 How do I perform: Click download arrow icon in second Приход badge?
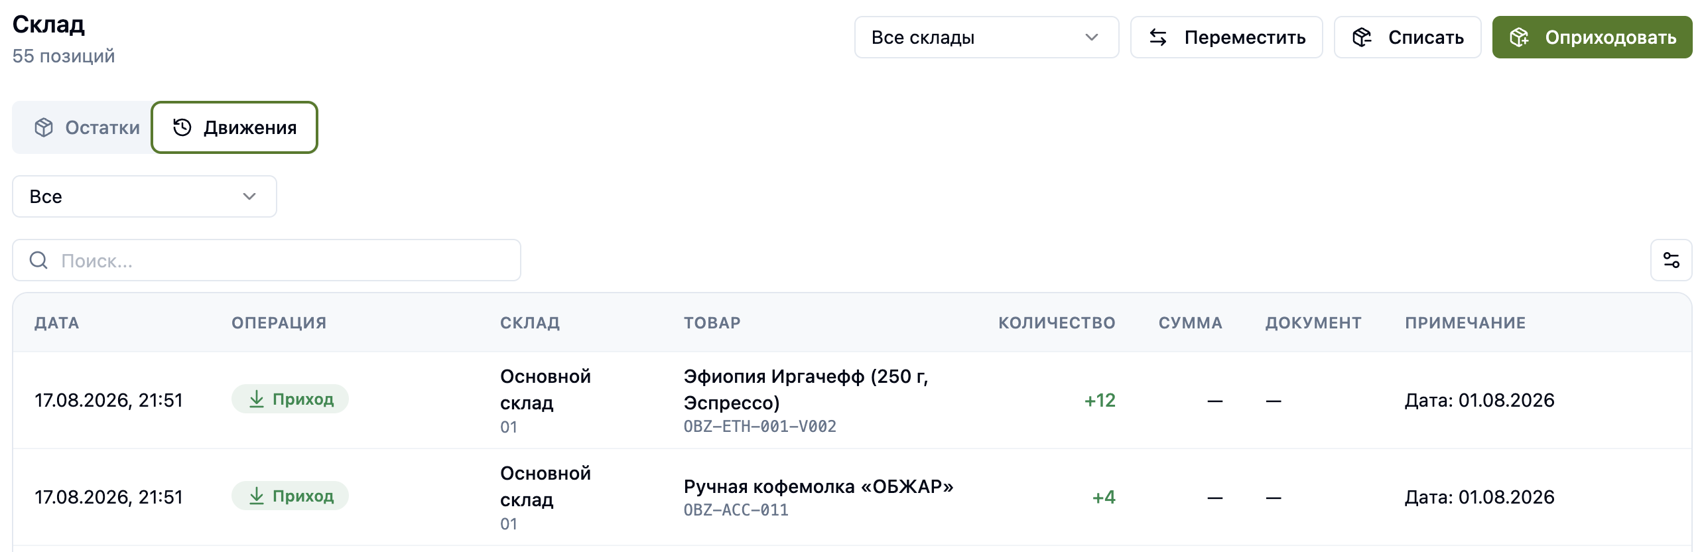[257, 496]
